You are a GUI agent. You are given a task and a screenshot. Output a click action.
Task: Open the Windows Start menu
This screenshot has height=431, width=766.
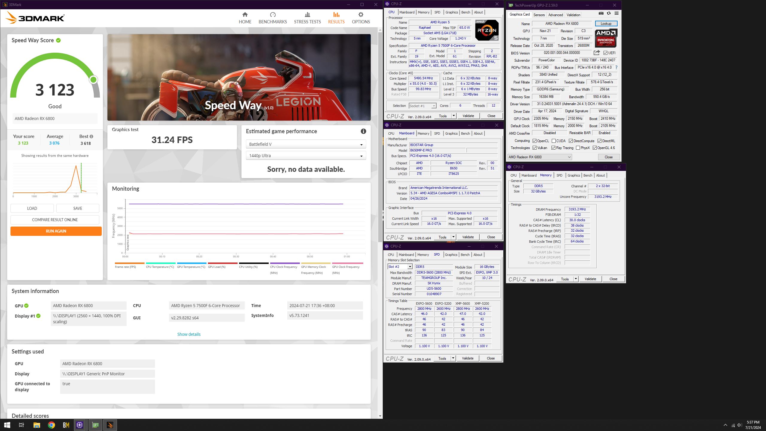[x=7, y=425]
